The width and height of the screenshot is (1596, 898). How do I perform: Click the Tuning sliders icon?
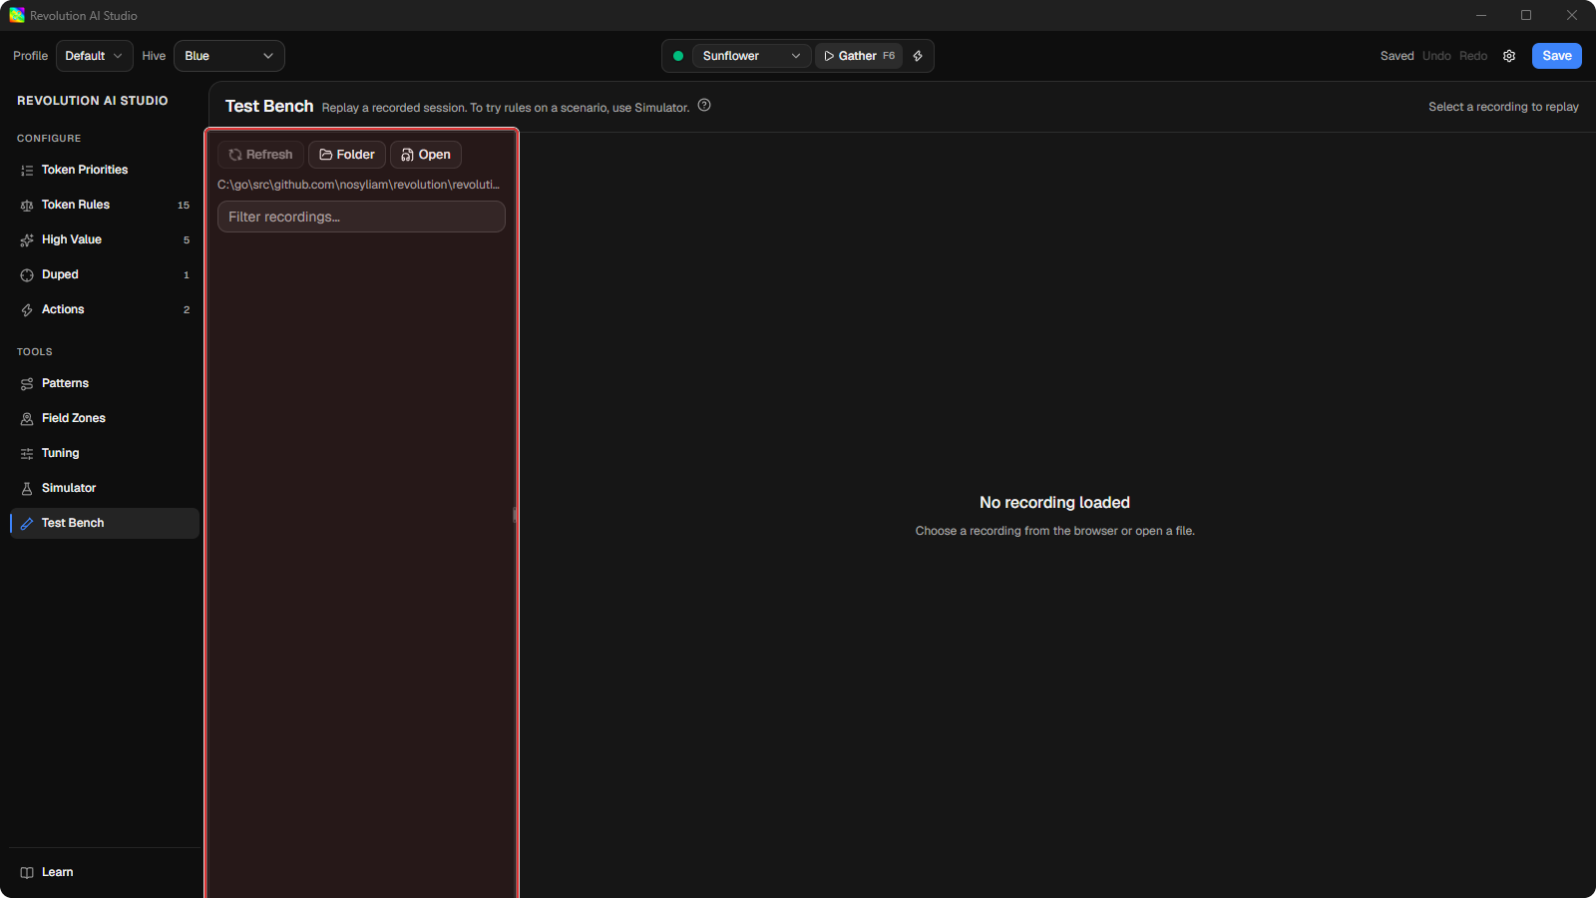click(x=27, y=454)
